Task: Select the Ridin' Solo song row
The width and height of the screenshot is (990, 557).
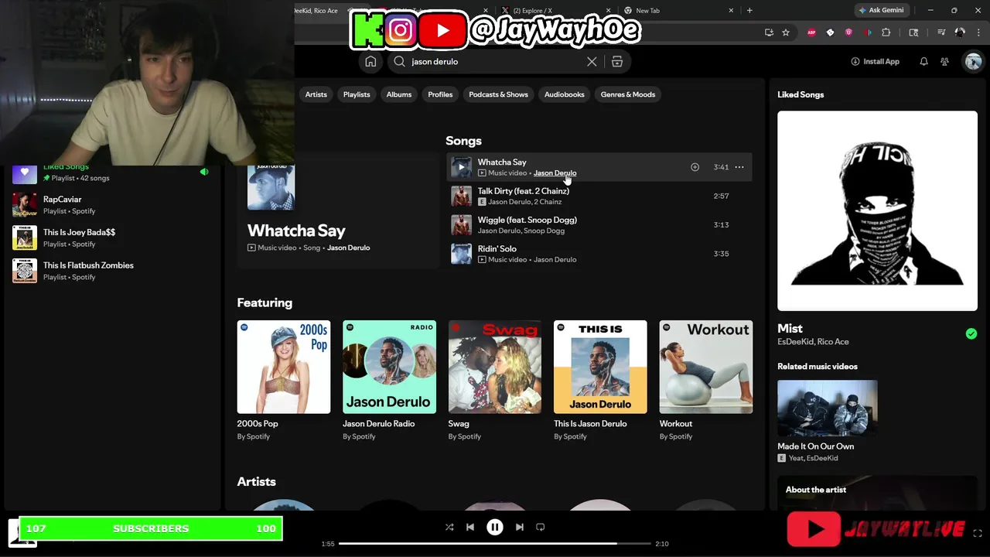Action: pos(599,254)
